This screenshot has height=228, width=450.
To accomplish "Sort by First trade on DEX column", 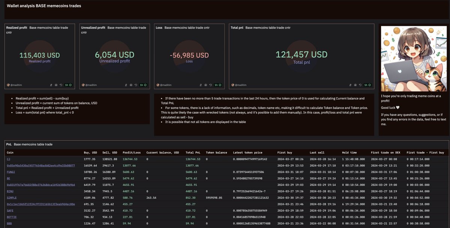I will click(386, 152).
